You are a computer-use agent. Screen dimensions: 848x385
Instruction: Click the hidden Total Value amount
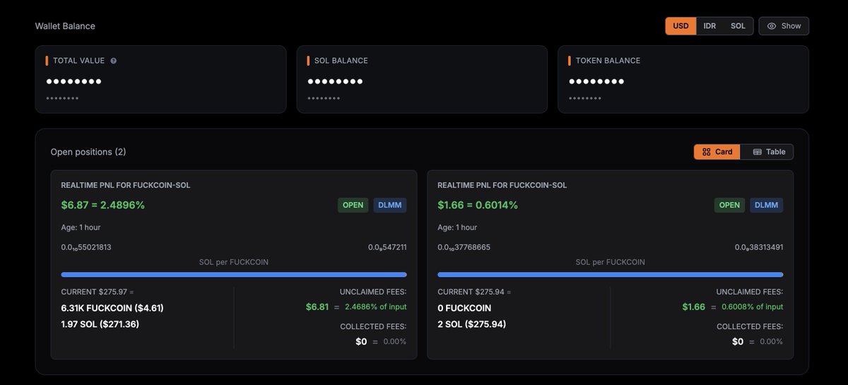[74, 81]
